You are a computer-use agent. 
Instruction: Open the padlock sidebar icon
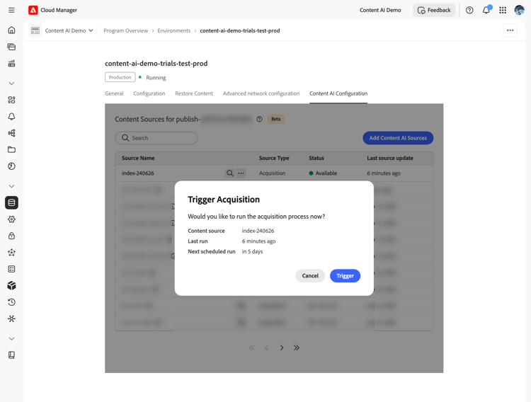pyautogui.click(x=11, y=236)
